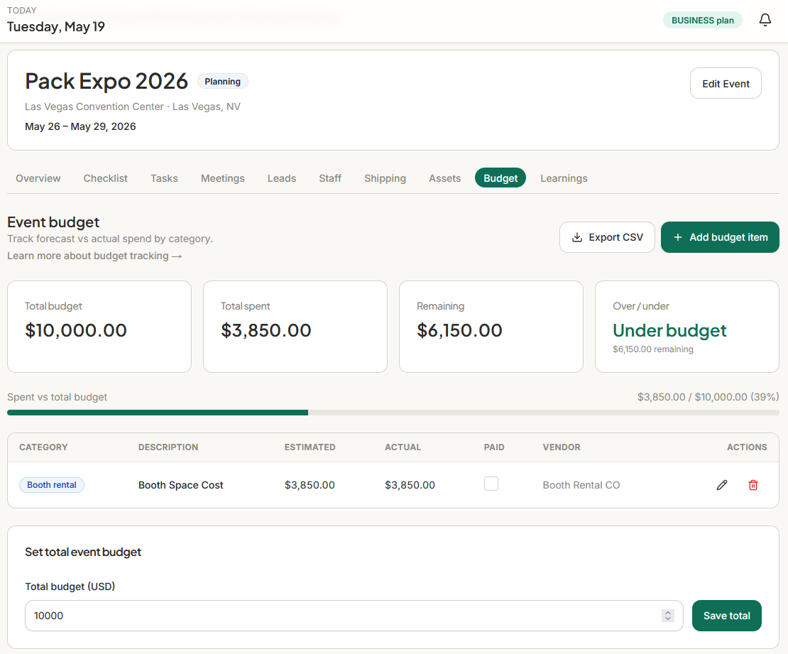Mark Booth Space Cost as paid
Viewport: 788px width, 654px height.
(491, 484)
